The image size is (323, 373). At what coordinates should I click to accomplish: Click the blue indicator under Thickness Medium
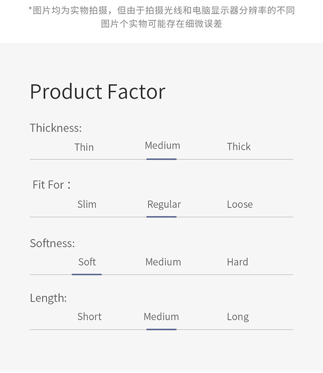coord(161,159)
